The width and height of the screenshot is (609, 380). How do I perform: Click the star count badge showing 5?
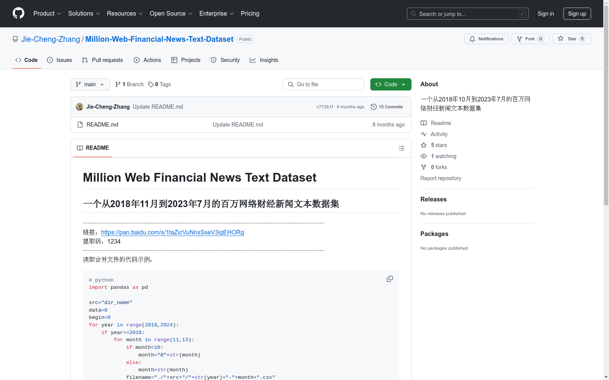pyautogui.click(x=582, y=39)
